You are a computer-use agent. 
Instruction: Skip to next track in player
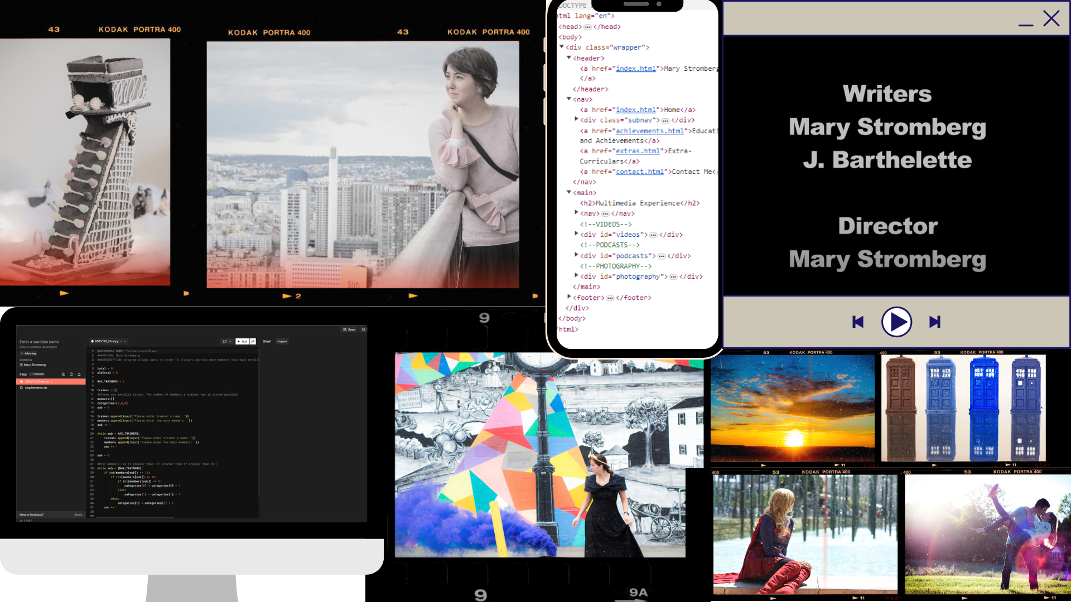click(935, 322)
